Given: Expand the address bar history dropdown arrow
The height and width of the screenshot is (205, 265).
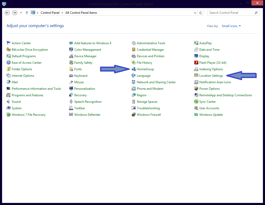Looking at the screenshot, I should click(195, 13).
